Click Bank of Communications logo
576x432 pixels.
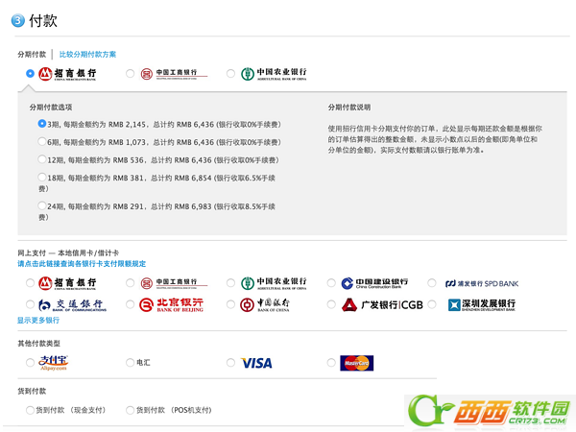[x=72, y=305]
